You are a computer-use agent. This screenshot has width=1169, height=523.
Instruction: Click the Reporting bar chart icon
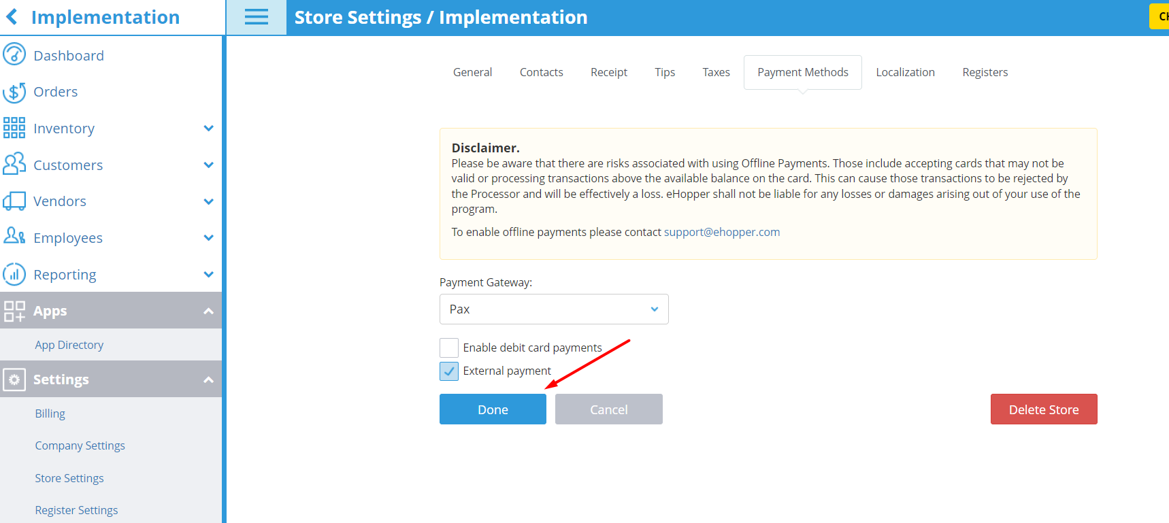click(x=14, y=274)
